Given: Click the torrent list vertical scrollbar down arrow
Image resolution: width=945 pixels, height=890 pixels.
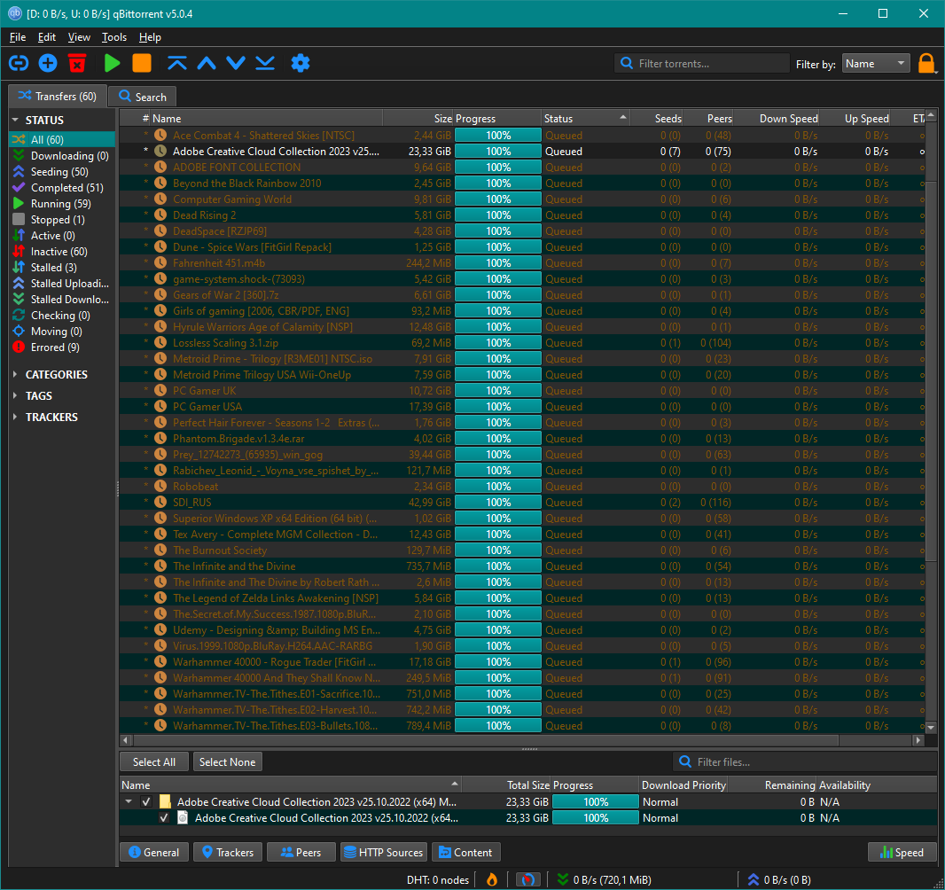Looking at the screenshot, I should tap(931, 727).
